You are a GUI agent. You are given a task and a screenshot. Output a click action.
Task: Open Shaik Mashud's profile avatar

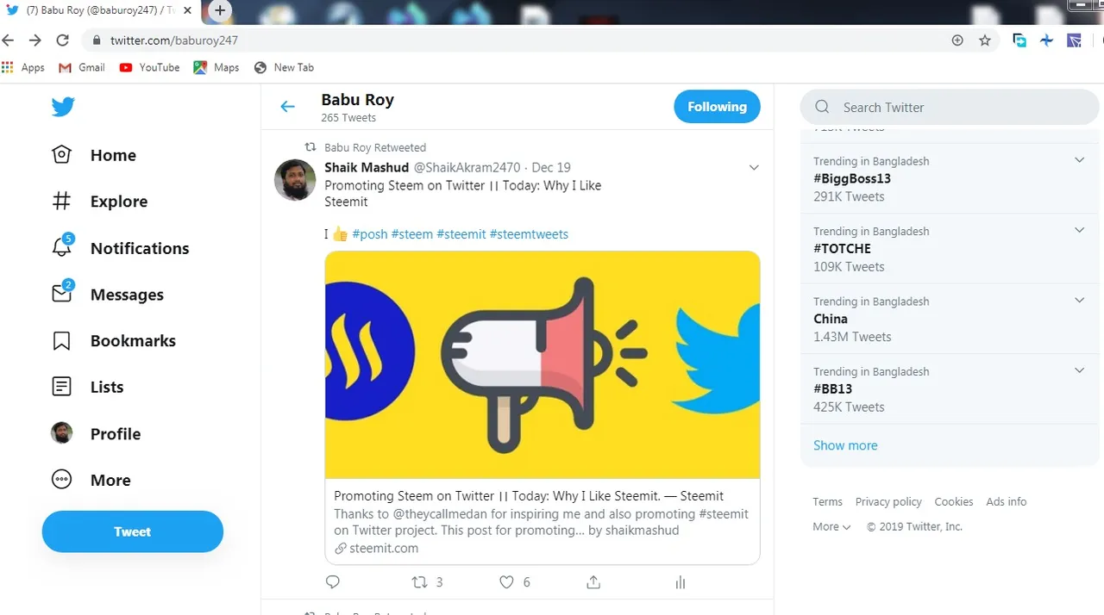click(295, 180)
